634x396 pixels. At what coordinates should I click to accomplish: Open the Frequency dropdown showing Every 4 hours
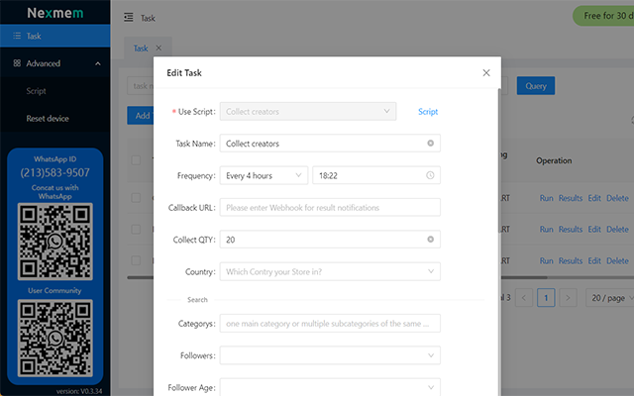click(x=264, y=175)
